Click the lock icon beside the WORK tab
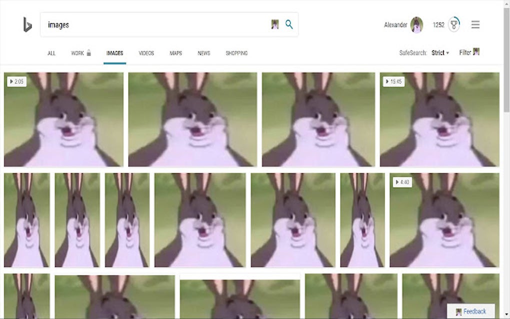The image size is (510, 319). (88, 52)
